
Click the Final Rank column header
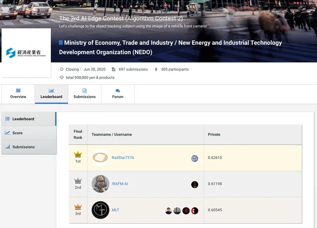coord(78,134)
